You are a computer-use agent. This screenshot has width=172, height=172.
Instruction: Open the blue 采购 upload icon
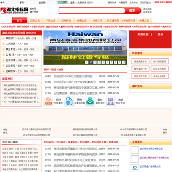click(69, 101)
